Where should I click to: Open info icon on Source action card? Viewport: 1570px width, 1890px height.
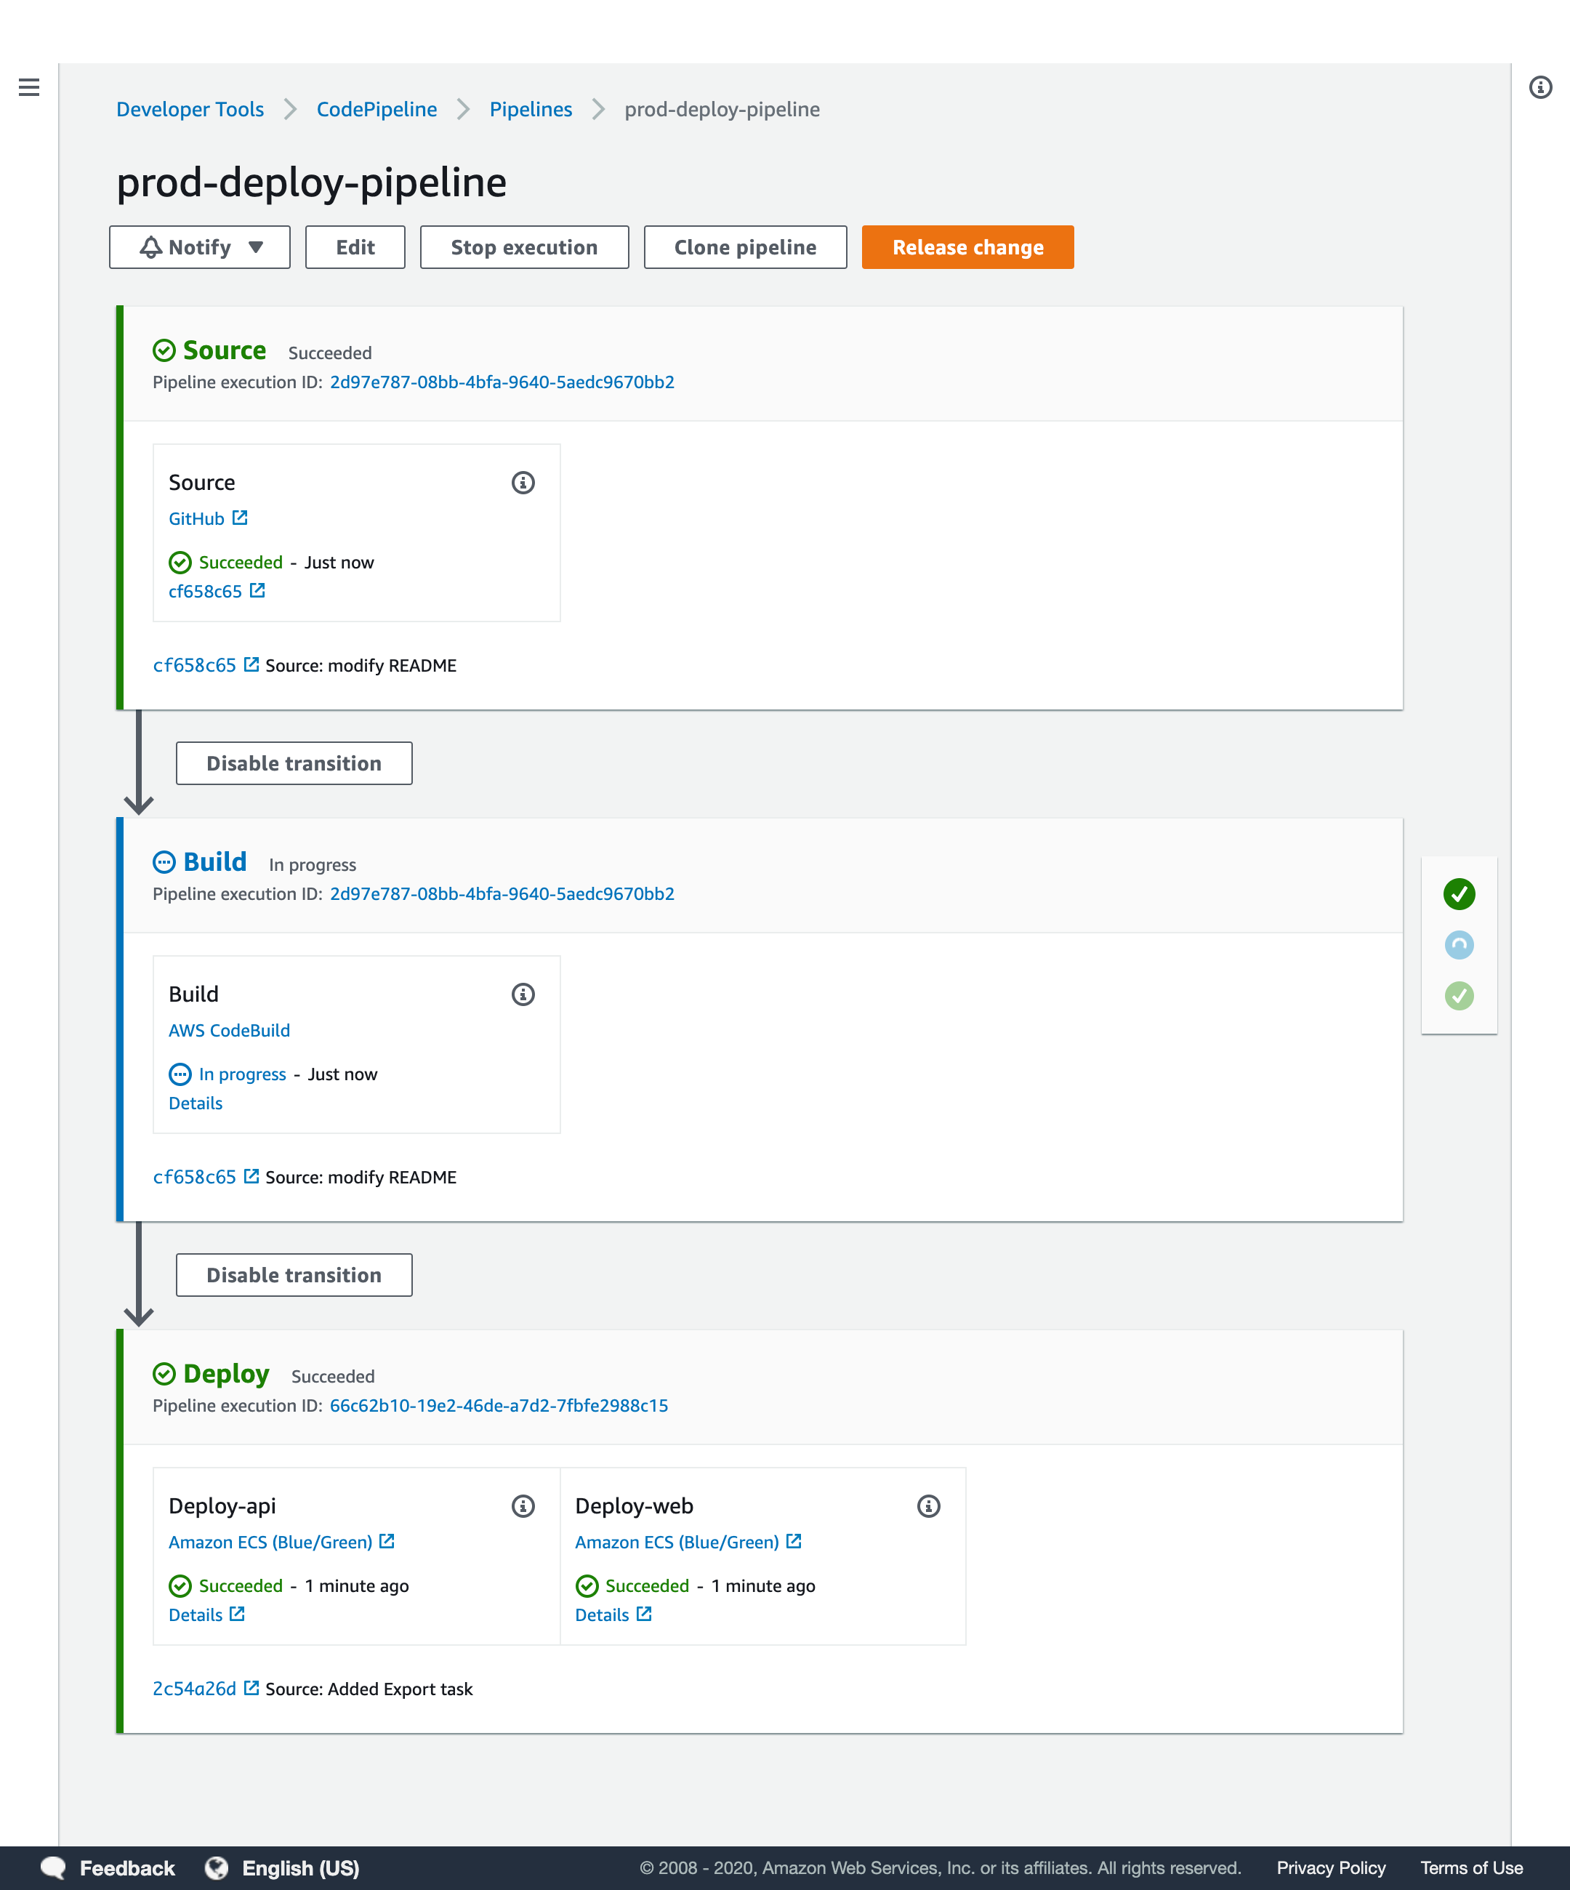[x=523, y=483]
